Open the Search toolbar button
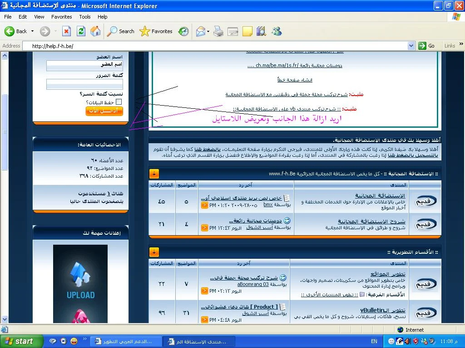Screen dimensions: 465x348 (x=121, y=31)
